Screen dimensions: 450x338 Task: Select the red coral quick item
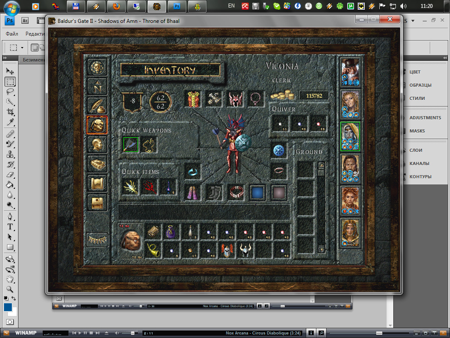pyautogui.click(x=149, y=187)
